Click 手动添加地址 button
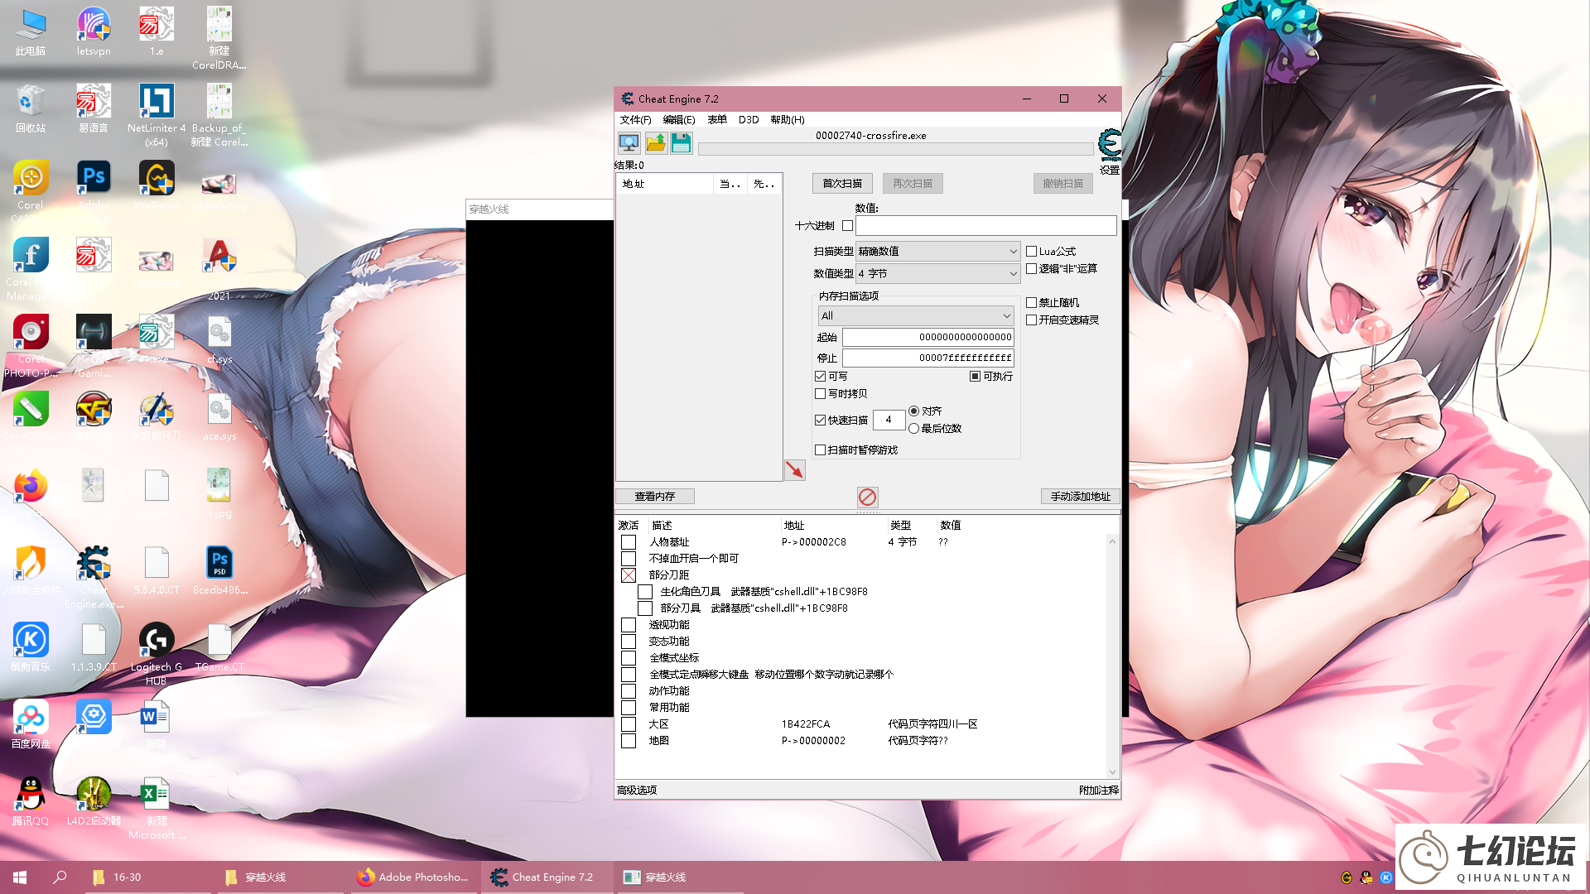The width and height of the screenshot is (1590, 894). click(x=1081, y=496)
